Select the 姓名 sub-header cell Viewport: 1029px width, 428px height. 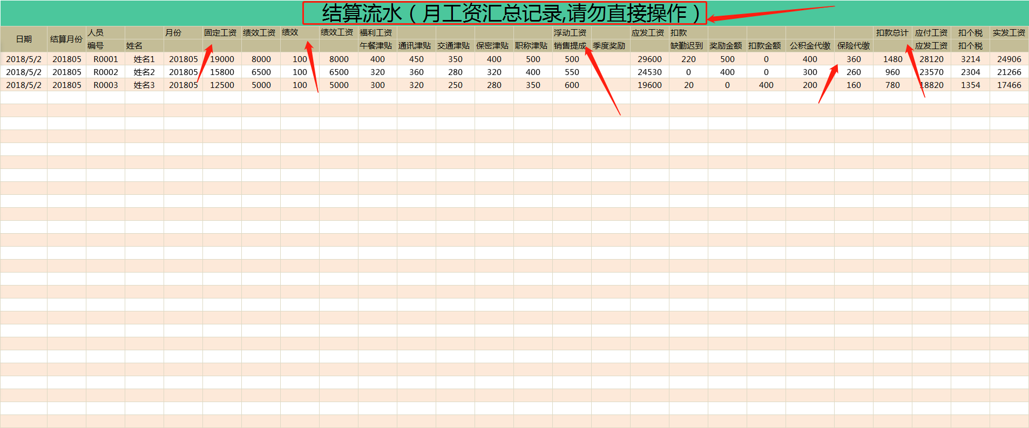coord(144,46)
